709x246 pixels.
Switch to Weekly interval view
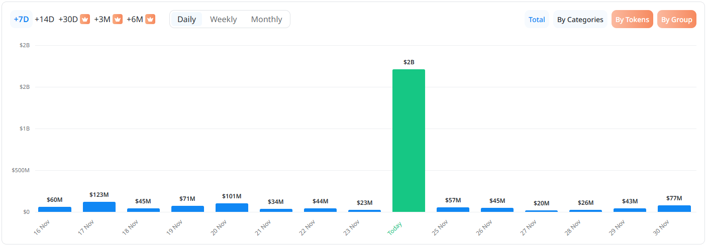pyautogui.click(x=223, y=19)
